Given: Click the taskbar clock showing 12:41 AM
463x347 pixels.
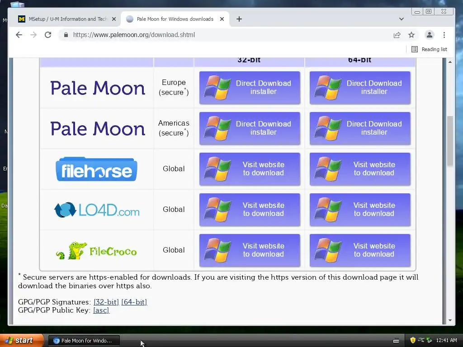Looking at the screenshot, I should 446,341.
